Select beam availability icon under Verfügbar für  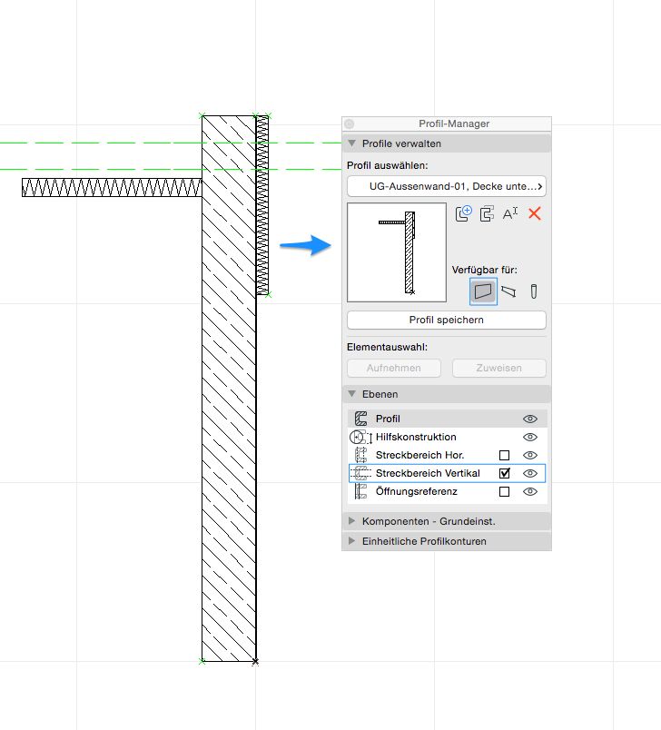coord(509,291)
